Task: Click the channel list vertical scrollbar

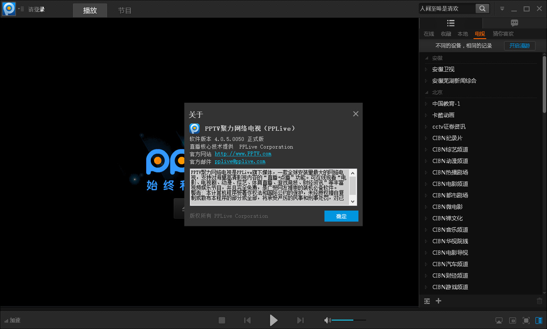Action: tap(544, 84)
